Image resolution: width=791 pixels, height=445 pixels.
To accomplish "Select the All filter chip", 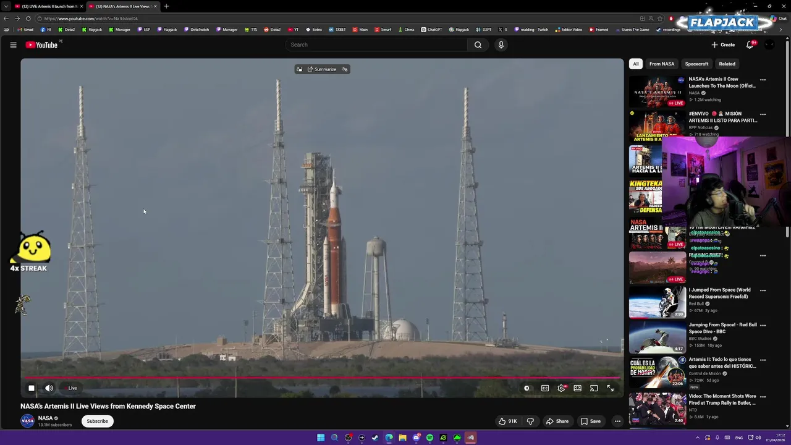I will [635, 64].
